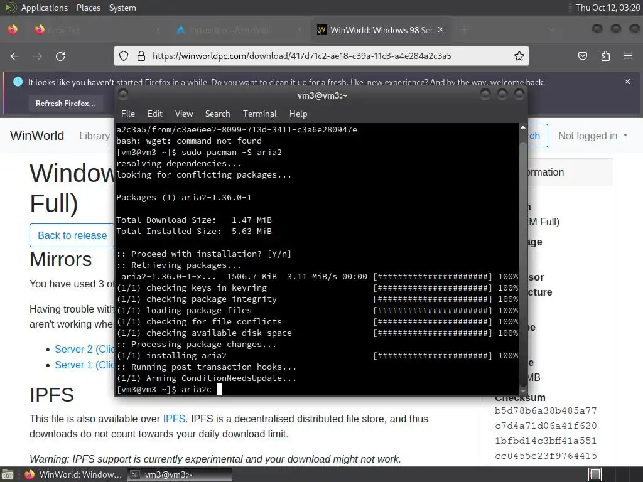
Task: Click the terminal window title bar
Action: (322, 95)
